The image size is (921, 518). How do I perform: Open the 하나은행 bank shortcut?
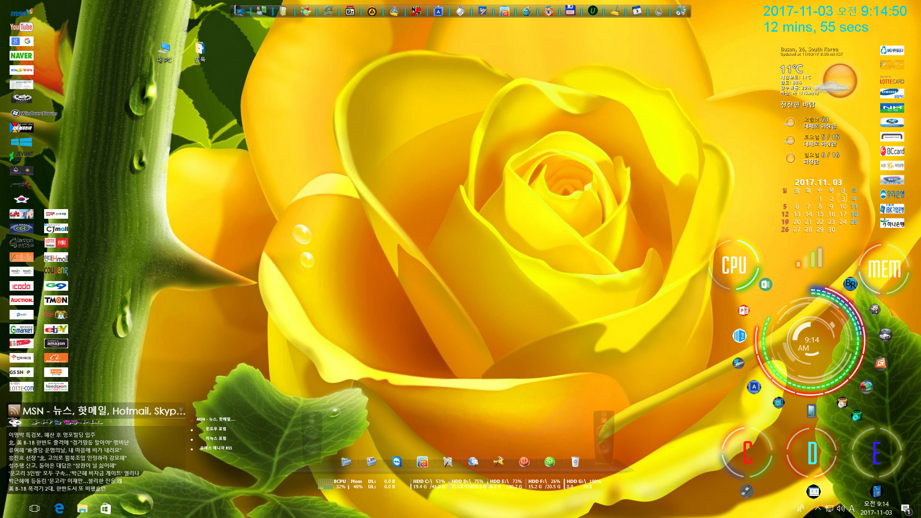tap(892, 224)
